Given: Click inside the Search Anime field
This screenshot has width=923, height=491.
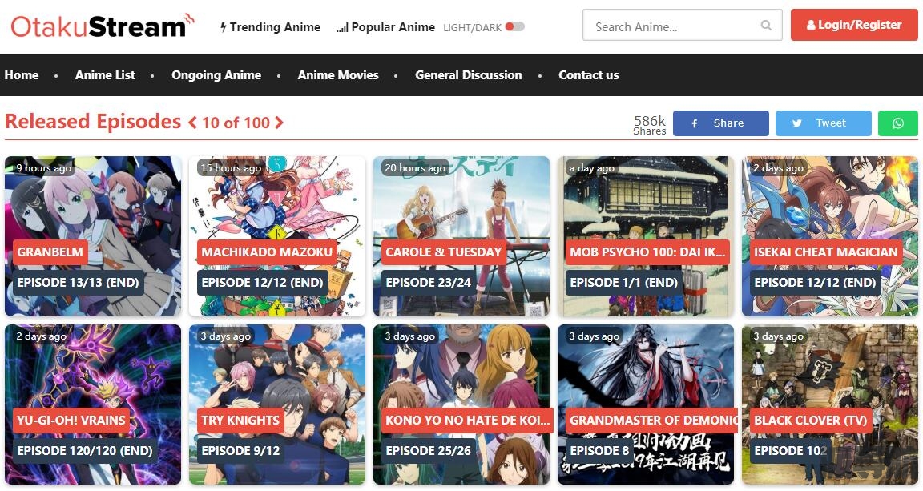Looking at the screenshot, I should pyautogui.click(x=683, y=26).
